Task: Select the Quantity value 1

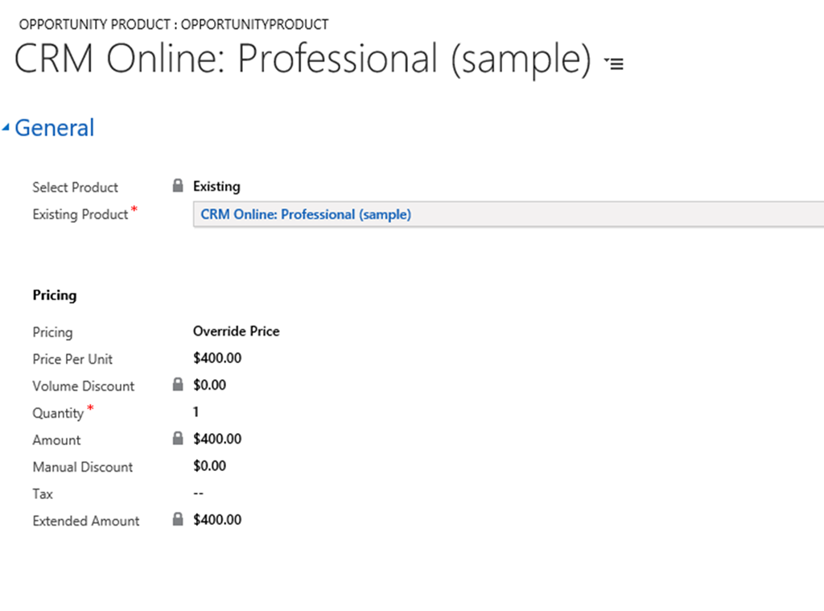Action: (196, 412)
